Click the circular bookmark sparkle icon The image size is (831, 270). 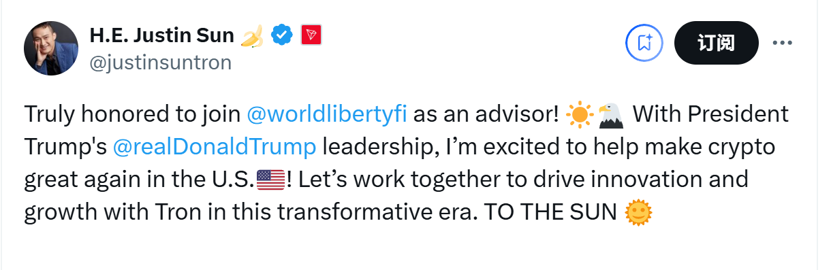point(644,43)
